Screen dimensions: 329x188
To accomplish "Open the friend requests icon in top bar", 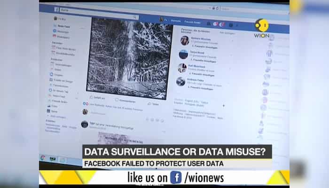I will click(x=209, y=23).
